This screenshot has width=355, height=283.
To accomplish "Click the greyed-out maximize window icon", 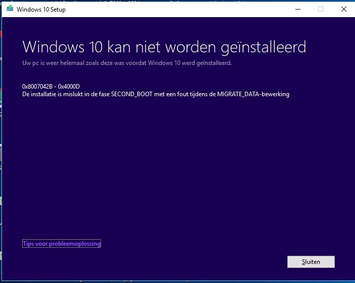I will click(321, 9).
